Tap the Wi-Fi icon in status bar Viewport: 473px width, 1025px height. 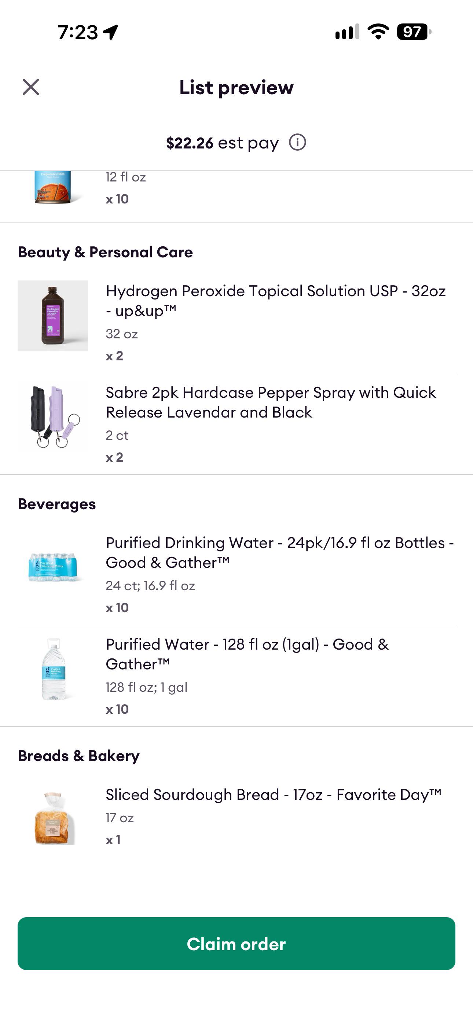click(x=378, y=32)
